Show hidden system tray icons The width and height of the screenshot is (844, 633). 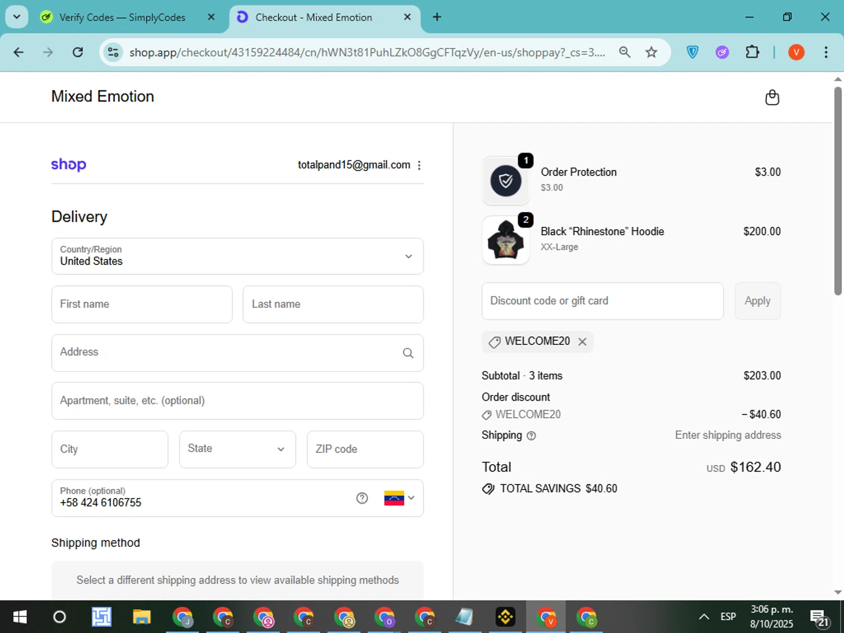pyautogui.click(x=704, y=617)
